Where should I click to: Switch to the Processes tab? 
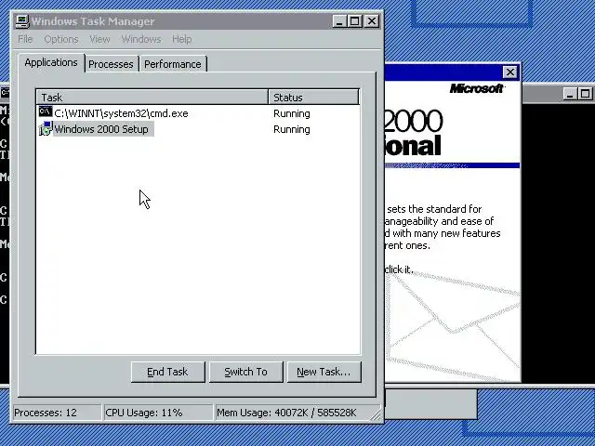pos(111,64)
